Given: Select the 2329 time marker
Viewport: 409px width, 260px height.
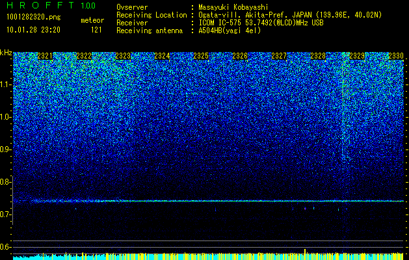Looking at the screenshot, I should 357,56.
